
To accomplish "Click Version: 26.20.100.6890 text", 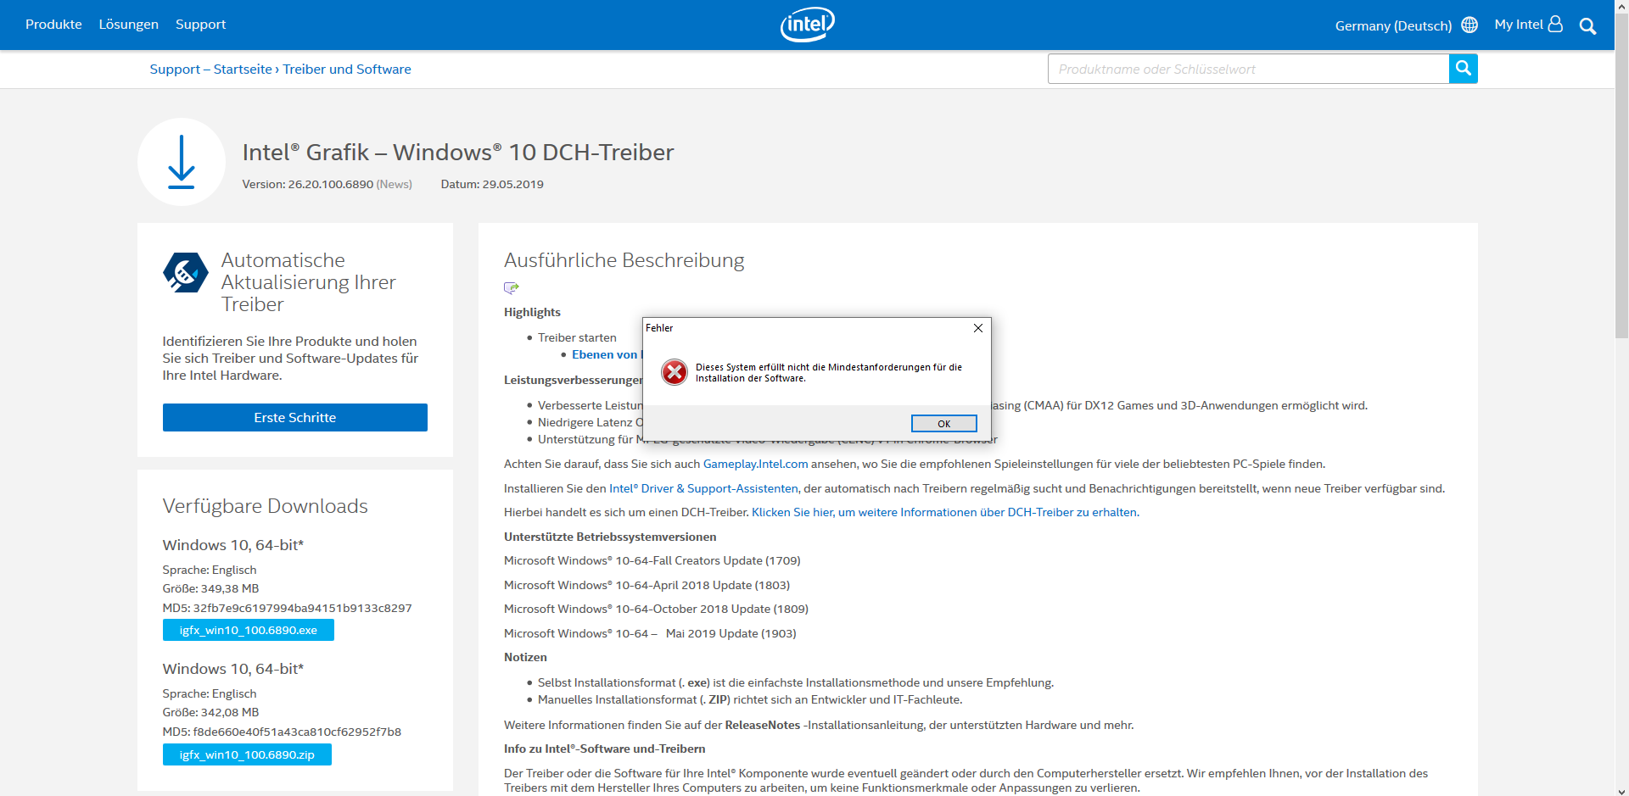I will tap(307, 184).
